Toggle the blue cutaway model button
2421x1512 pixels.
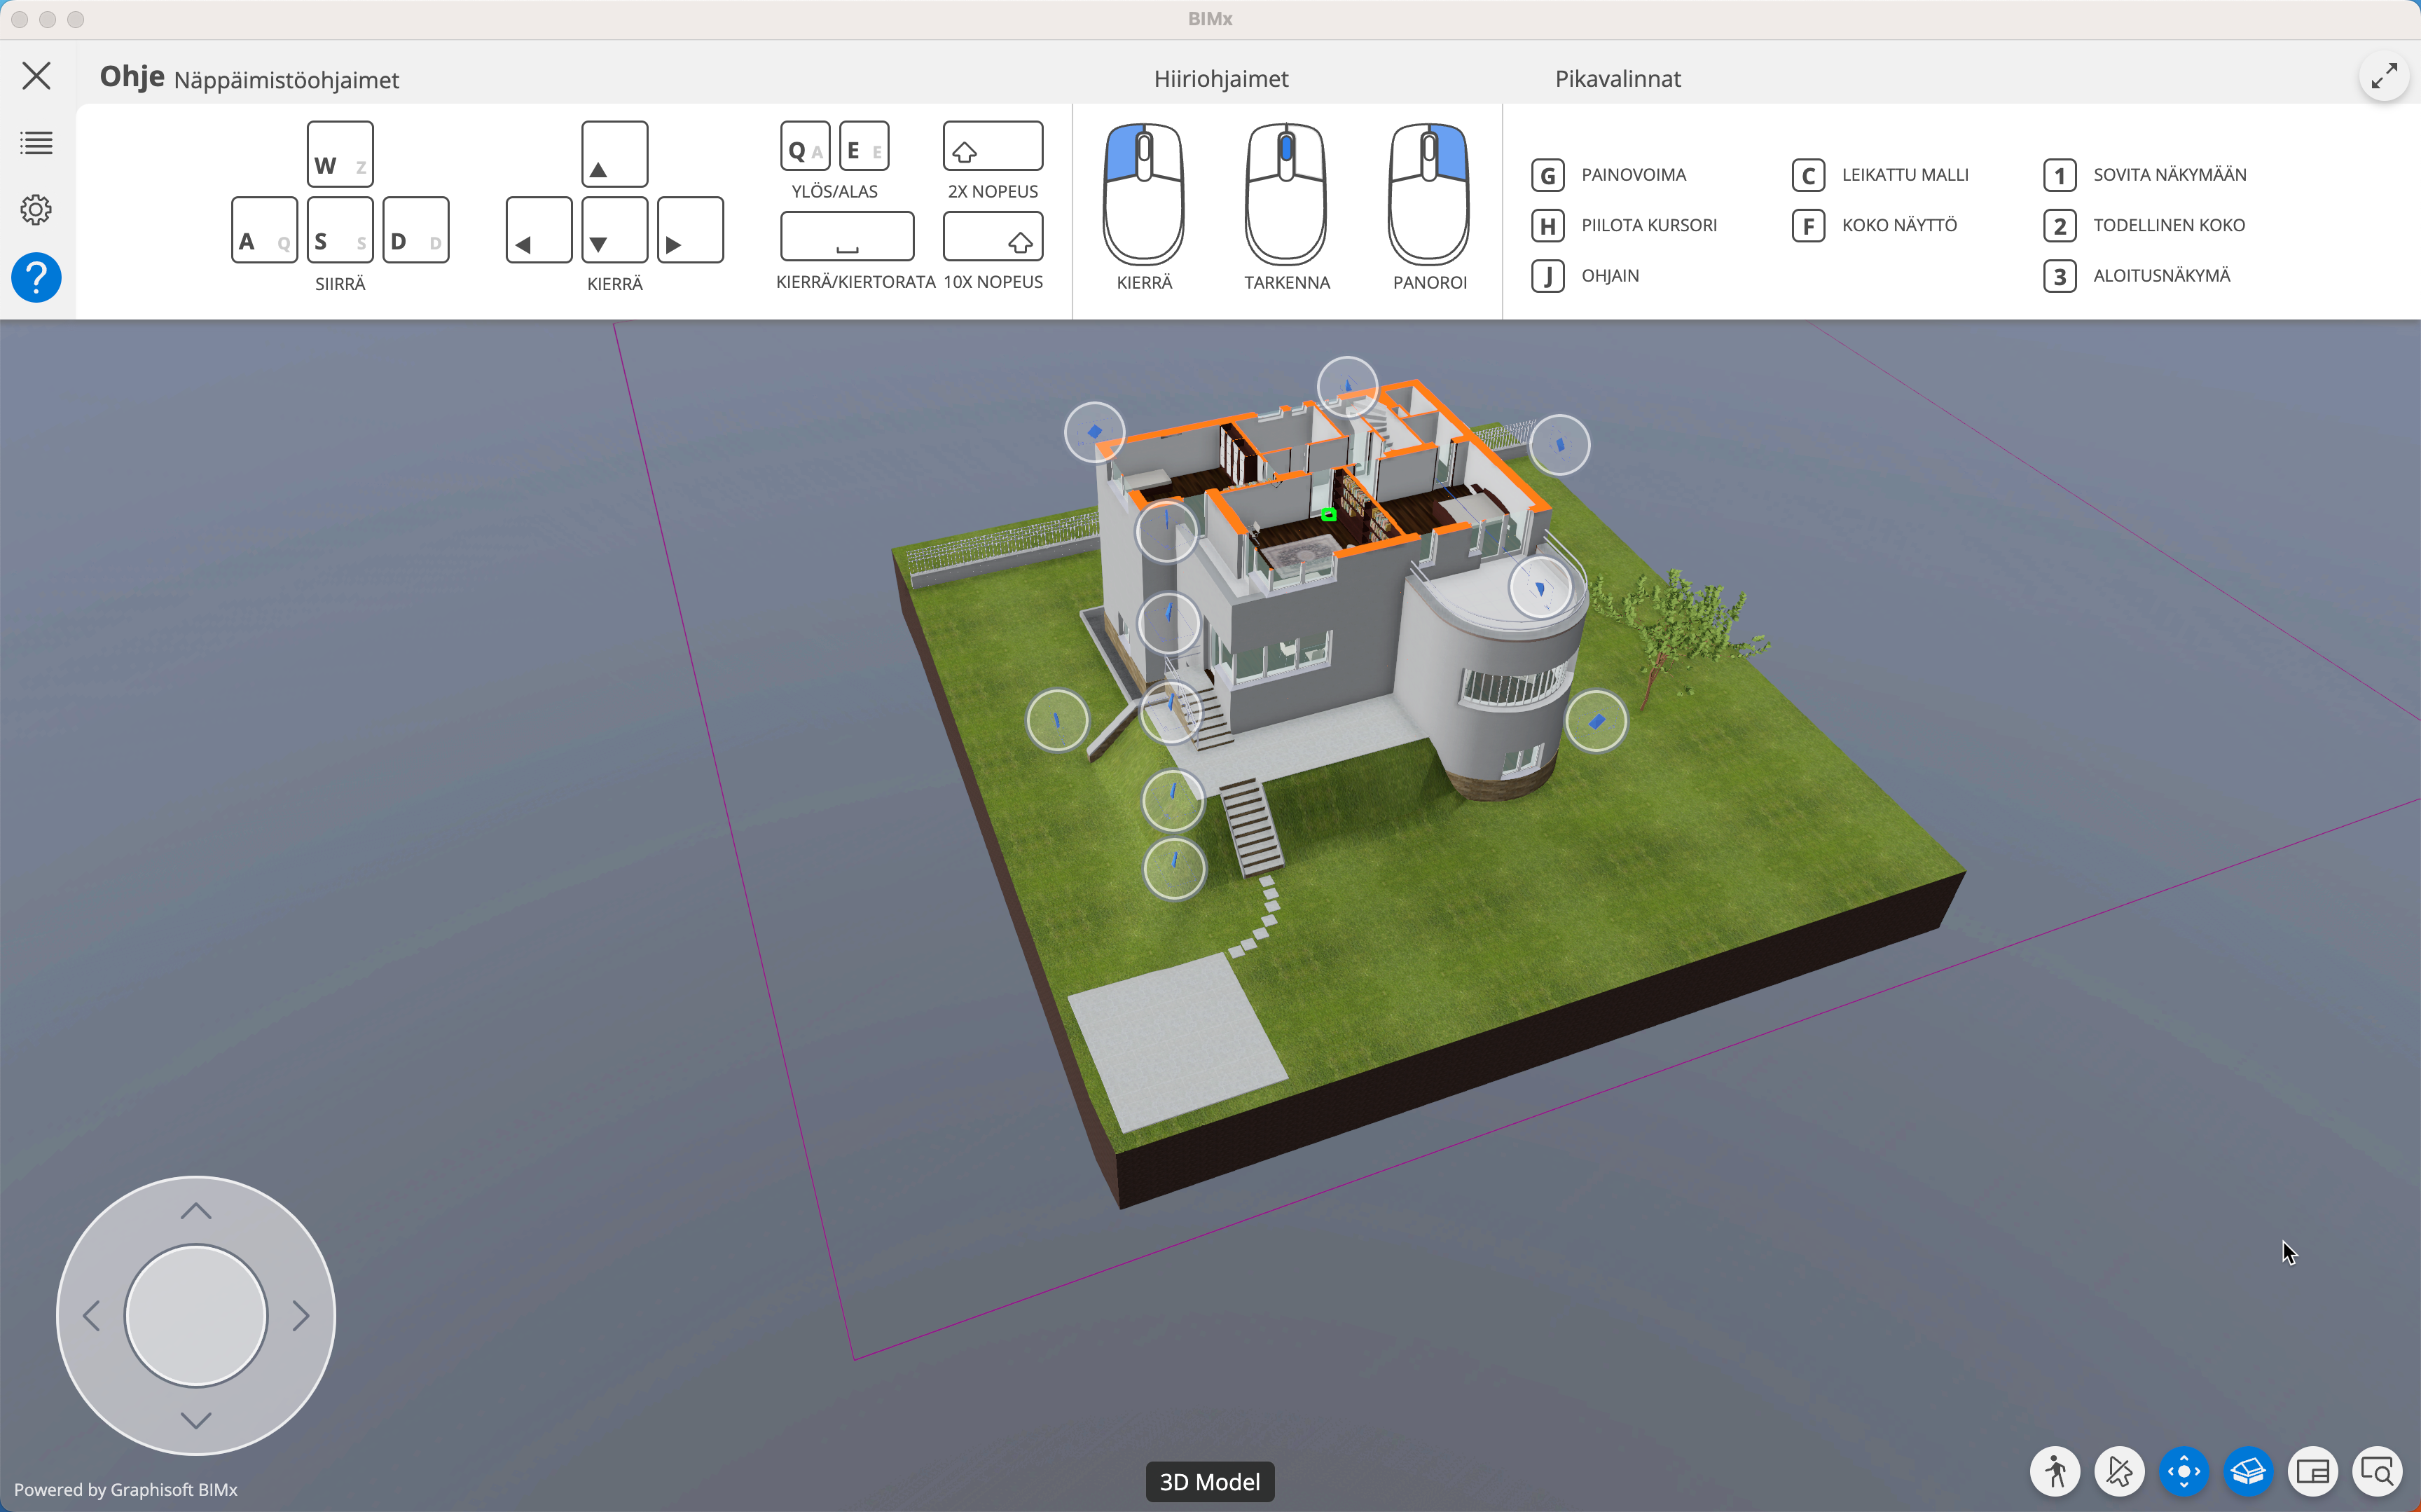tap(2248, 1471)
